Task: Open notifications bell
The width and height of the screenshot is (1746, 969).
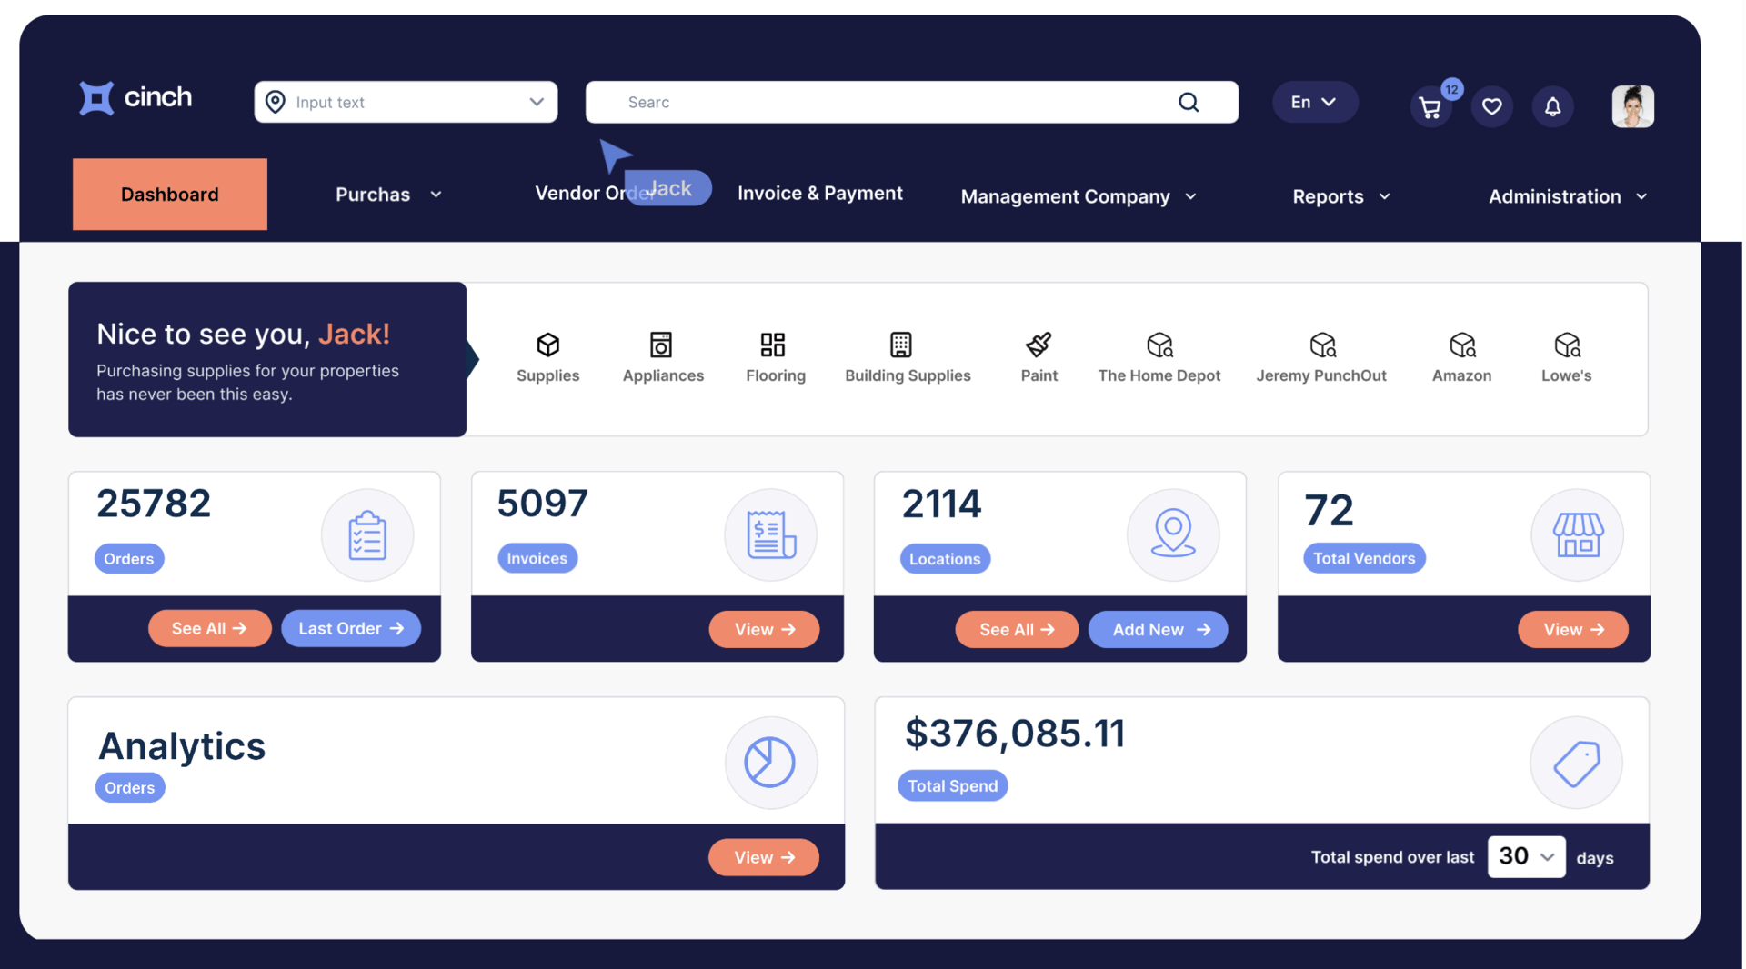Action: click(x=1552, y=107)
